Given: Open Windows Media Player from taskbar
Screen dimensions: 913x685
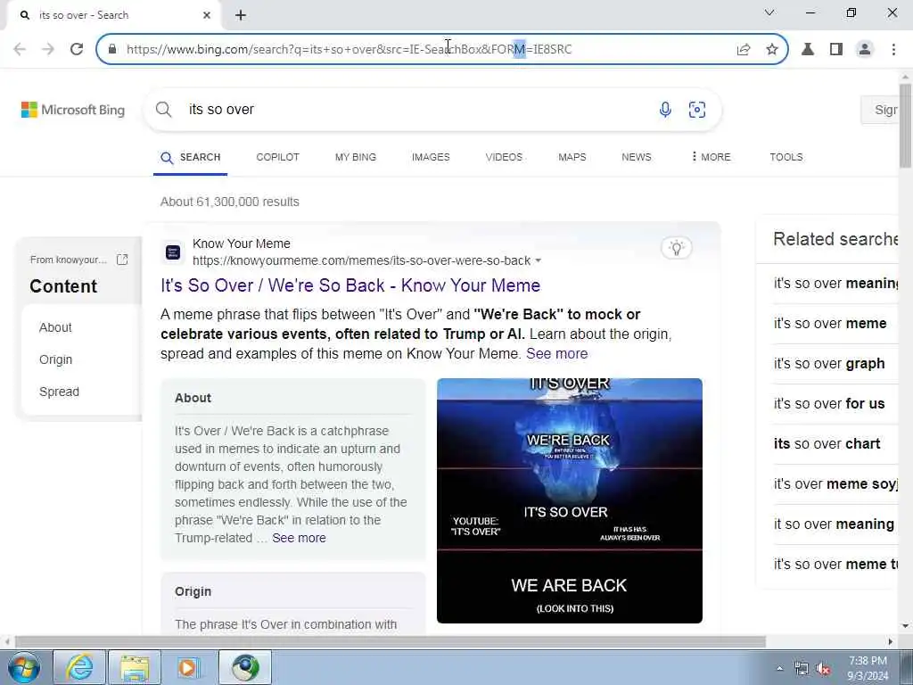Looking at the screenshot, I should pos(189,667).
